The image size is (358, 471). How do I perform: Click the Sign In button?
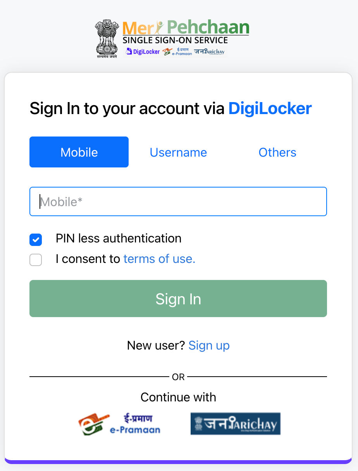(x=178, y=299)
